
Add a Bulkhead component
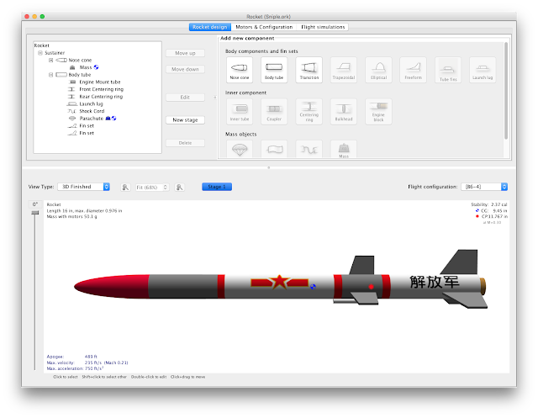pos(344,112)
